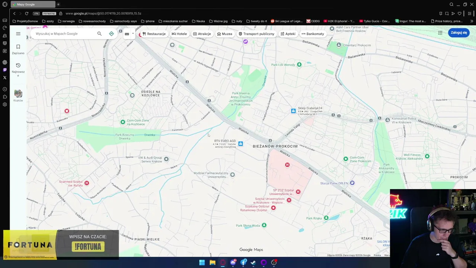This screenshot has width=476, height=268.
Task: Open the nowesamochody bookmark folder
Action: 92,21
